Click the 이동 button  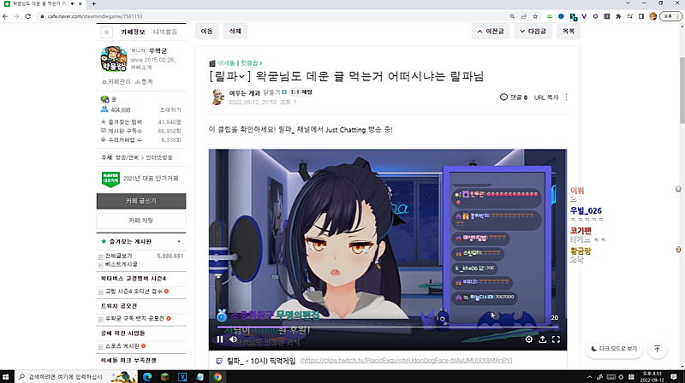pos(206,32)
